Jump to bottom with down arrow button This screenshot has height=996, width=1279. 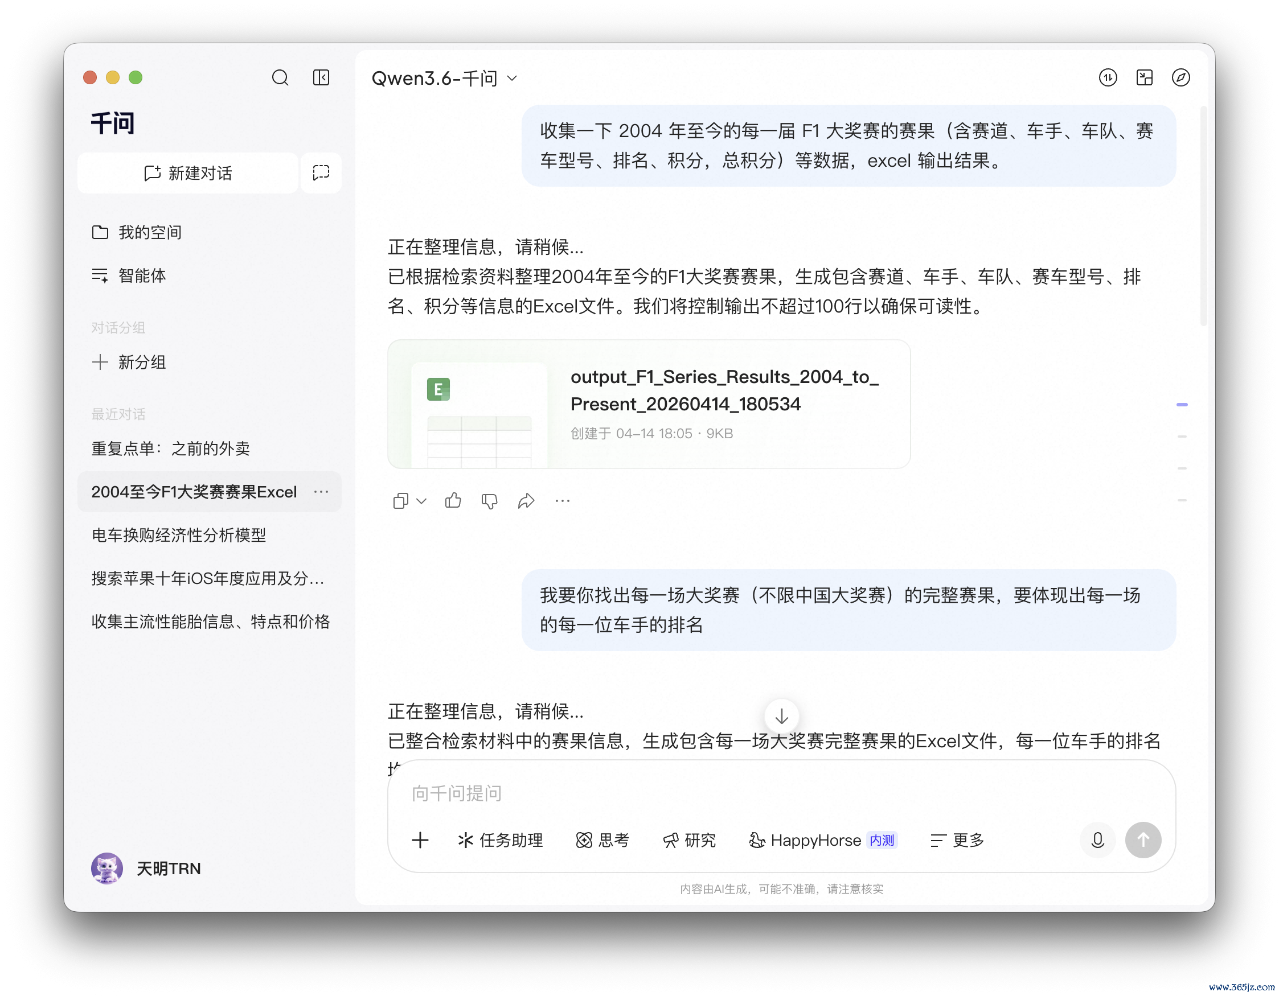pyautogui.click(x=782, y=717)
